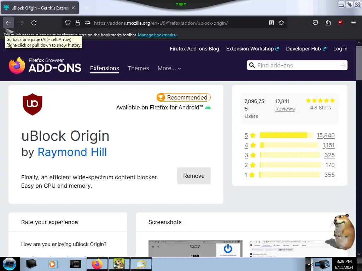362x271 pixels.
Task: Click the Box hamster taskbar icon
Action: coord(119,264)
